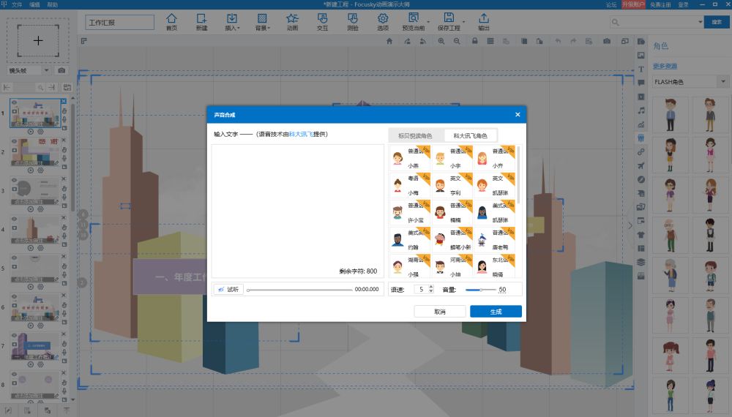This screenshot has height=417, width=732.
Task: Switch to the 科大讯飞角色 tab
Action: coord(470,136)
